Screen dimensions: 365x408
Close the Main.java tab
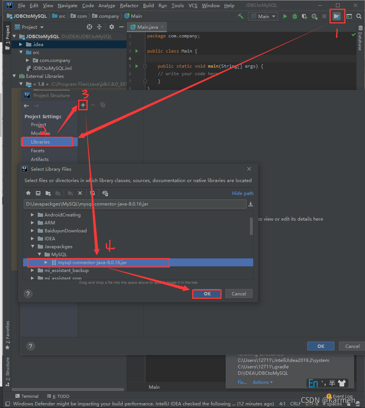tap(162, 27)
